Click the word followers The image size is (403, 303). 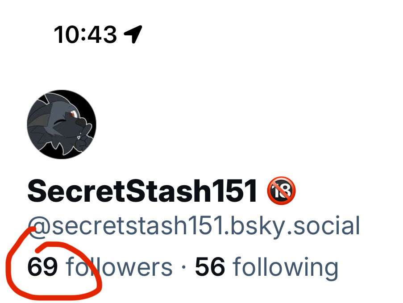pos(119,267)
